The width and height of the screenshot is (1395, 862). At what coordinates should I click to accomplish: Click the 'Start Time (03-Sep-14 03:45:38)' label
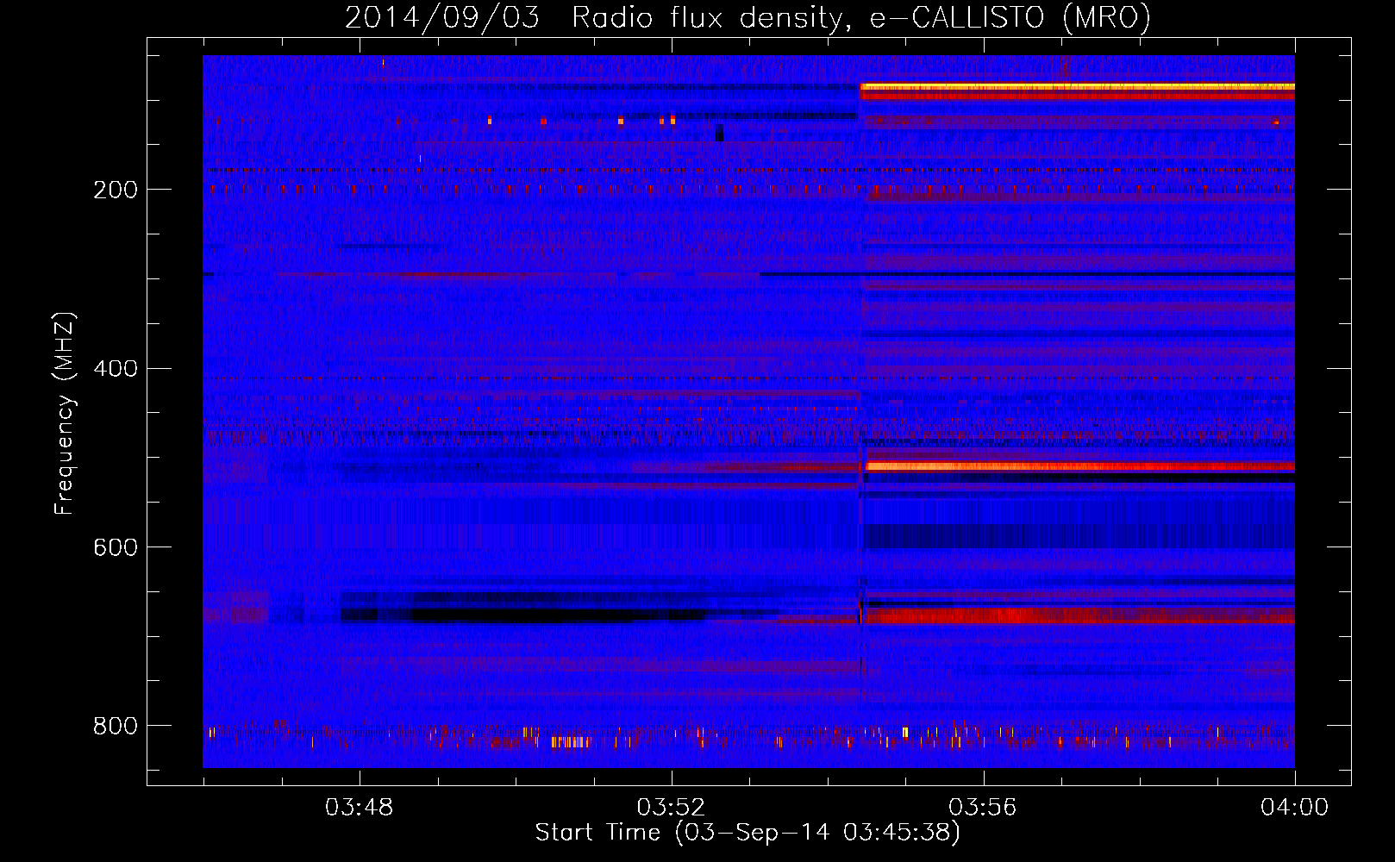pos(748,833)
